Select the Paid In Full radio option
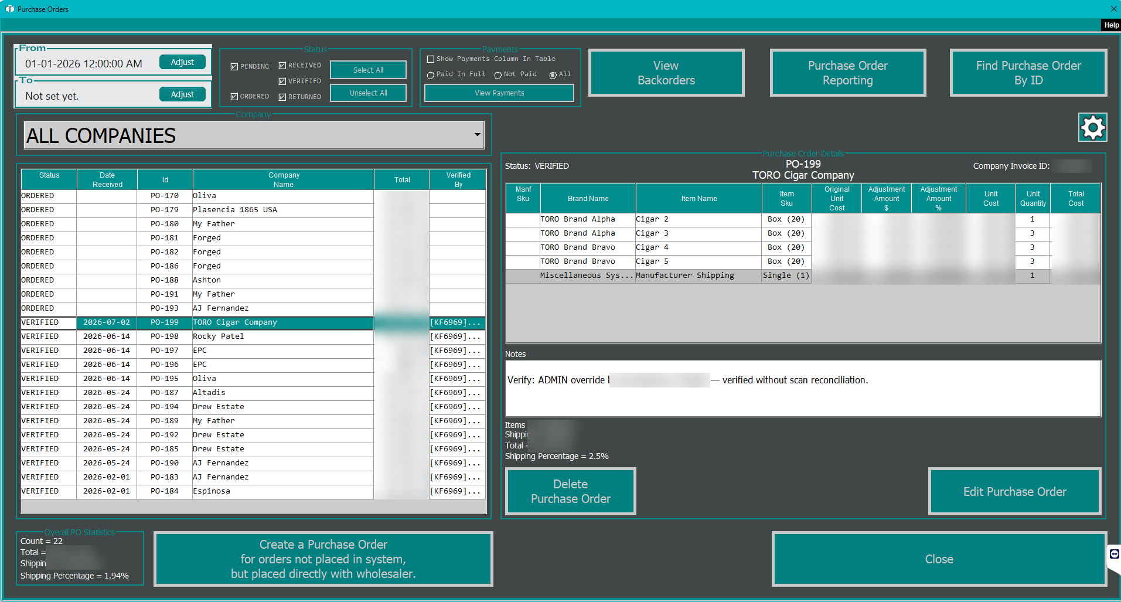This screenshot has width=1121, height=602. click(431, 74)
